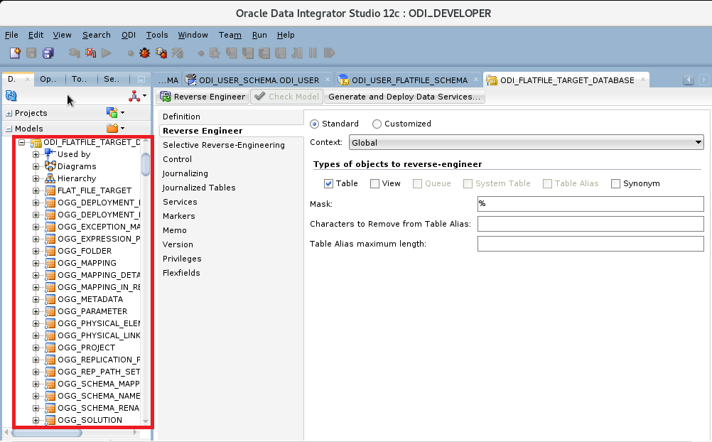Collapse the ODI_FLATFILE_TARGET_D model node
The image size is (712, 442).
(x=21, y=143)
